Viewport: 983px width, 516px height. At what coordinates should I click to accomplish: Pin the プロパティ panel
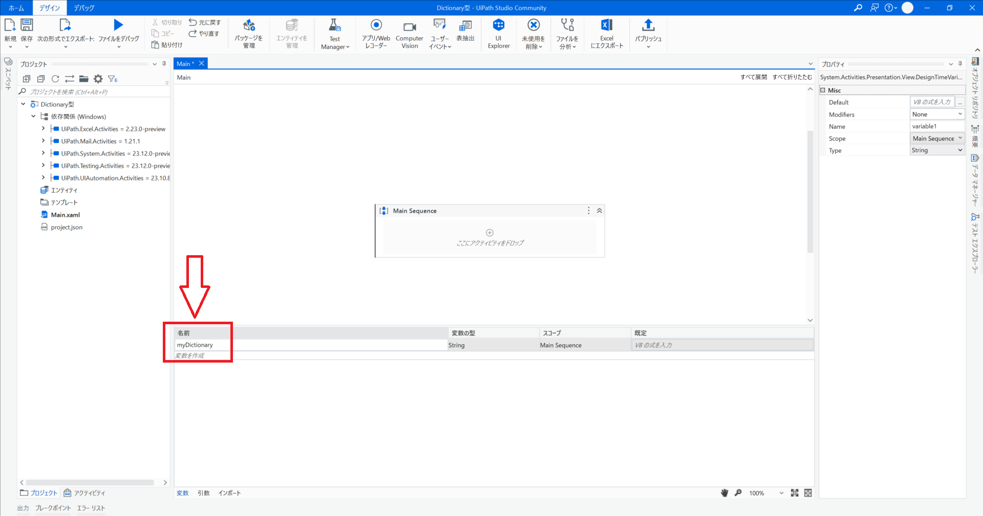[x=960, y=64]
